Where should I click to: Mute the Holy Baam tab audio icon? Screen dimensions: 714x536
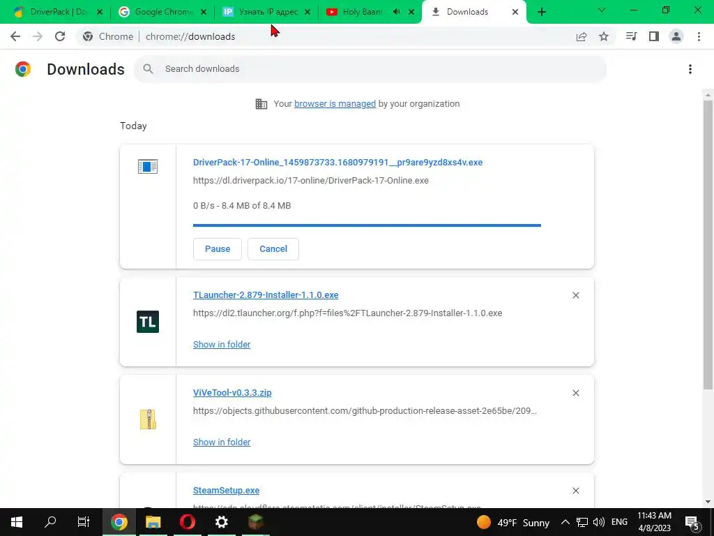397,12
